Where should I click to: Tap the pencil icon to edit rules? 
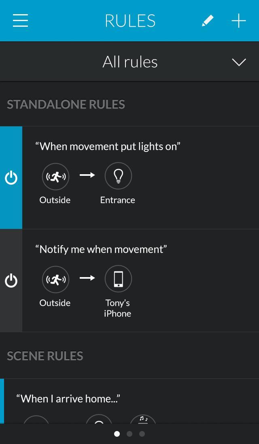pos(207,20)
